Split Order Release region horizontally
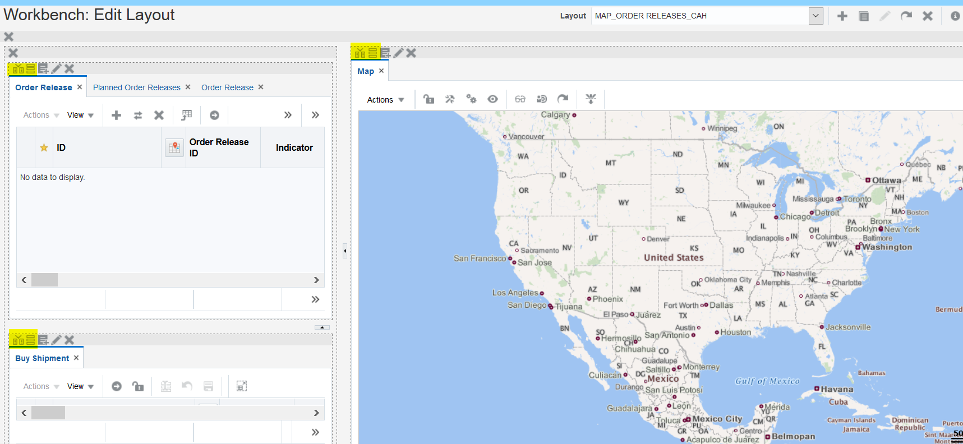Image resolution: width=963 pixels, height=444 pixels. pyautogui.click(x=30, y=68)
